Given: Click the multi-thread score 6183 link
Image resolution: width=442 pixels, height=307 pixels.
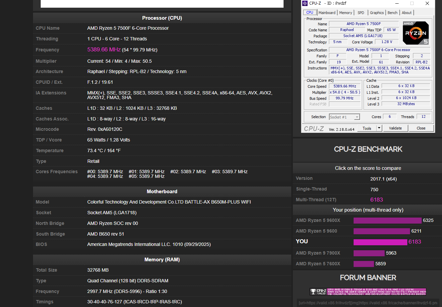Looking at the screenshot, I should point(377,200).
